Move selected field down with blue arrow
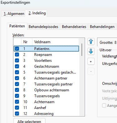This screenshot has height=123, width=117. [x=91, y=52]
